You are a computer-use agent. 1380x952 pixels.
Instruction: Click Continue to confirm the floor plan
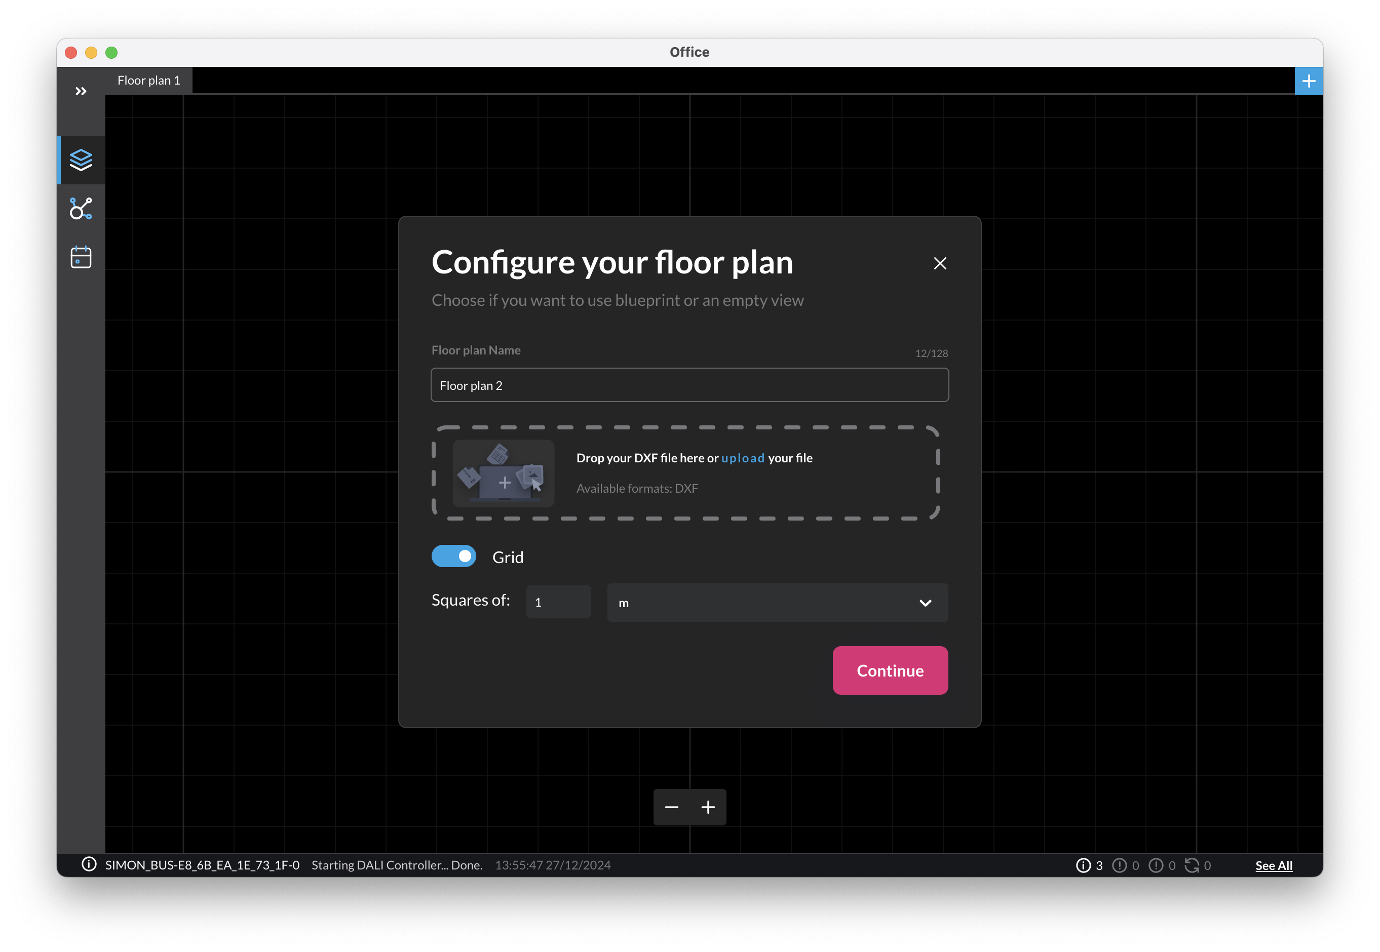(x=890, y=670)
